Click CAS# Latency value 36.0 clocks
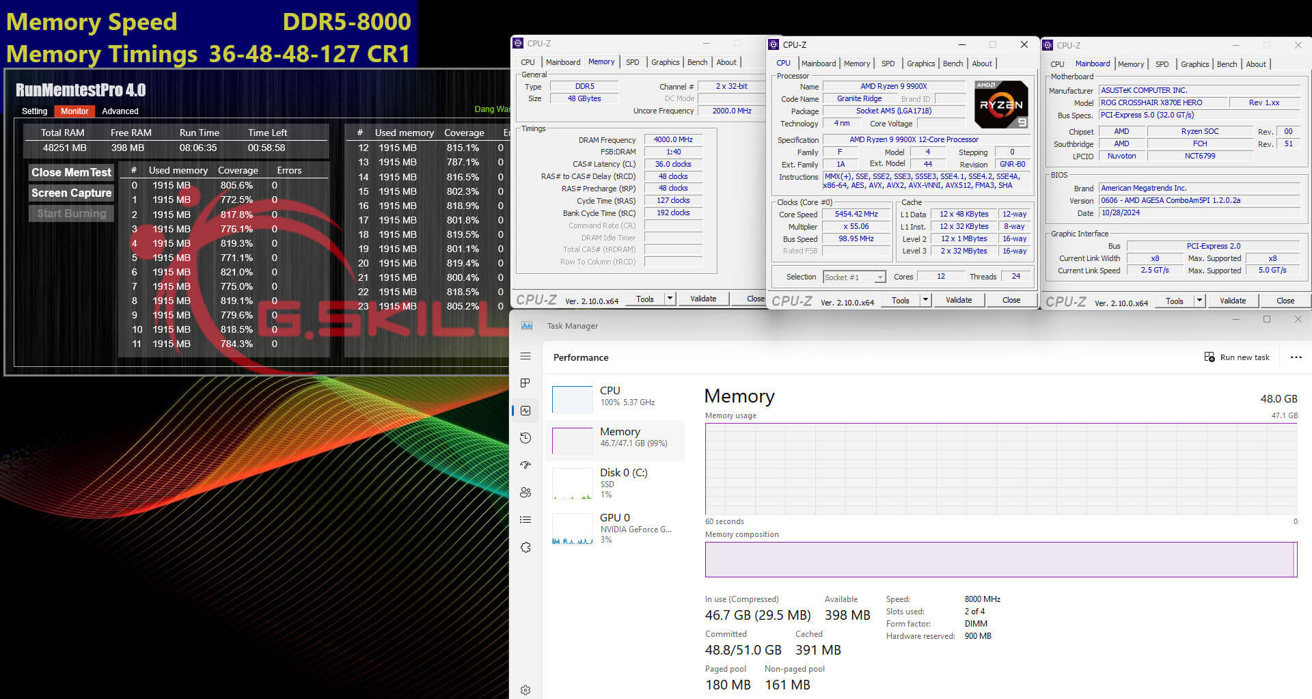This screenshot has height=699, width=1312. (x=673, y=165)
